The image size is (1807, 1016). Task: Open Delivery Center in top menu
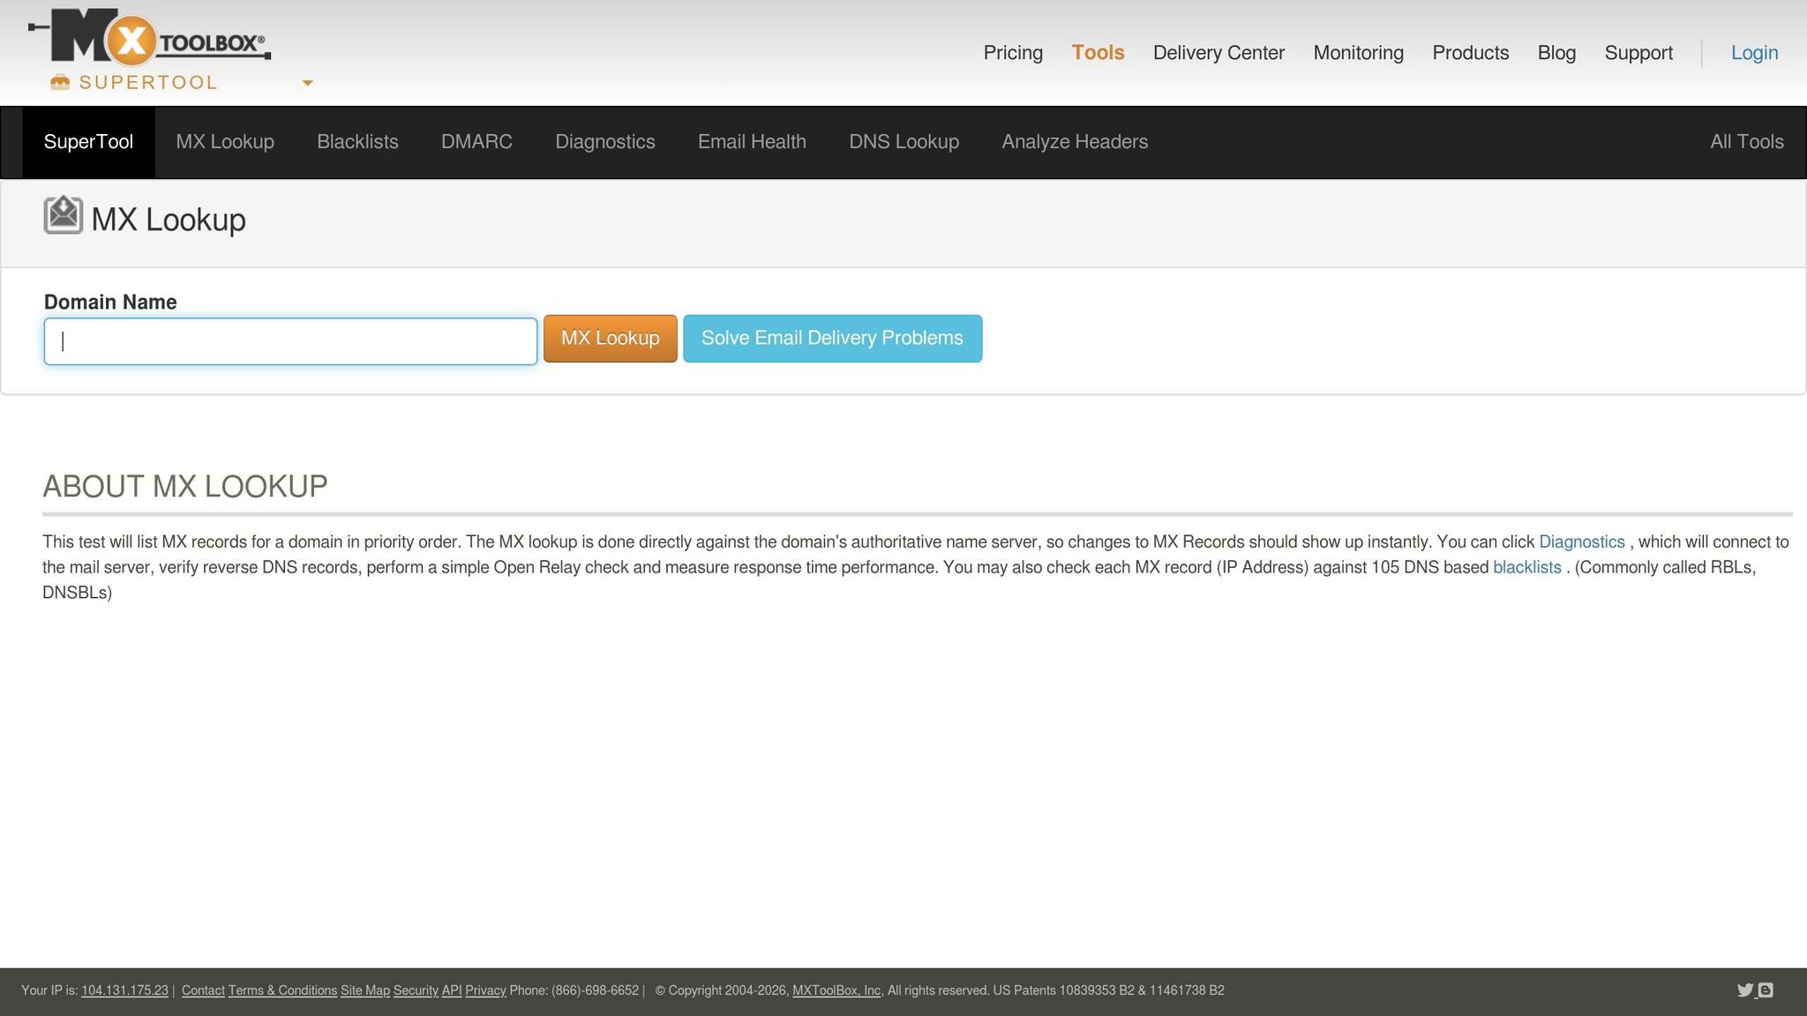(x=1218, y=53)
